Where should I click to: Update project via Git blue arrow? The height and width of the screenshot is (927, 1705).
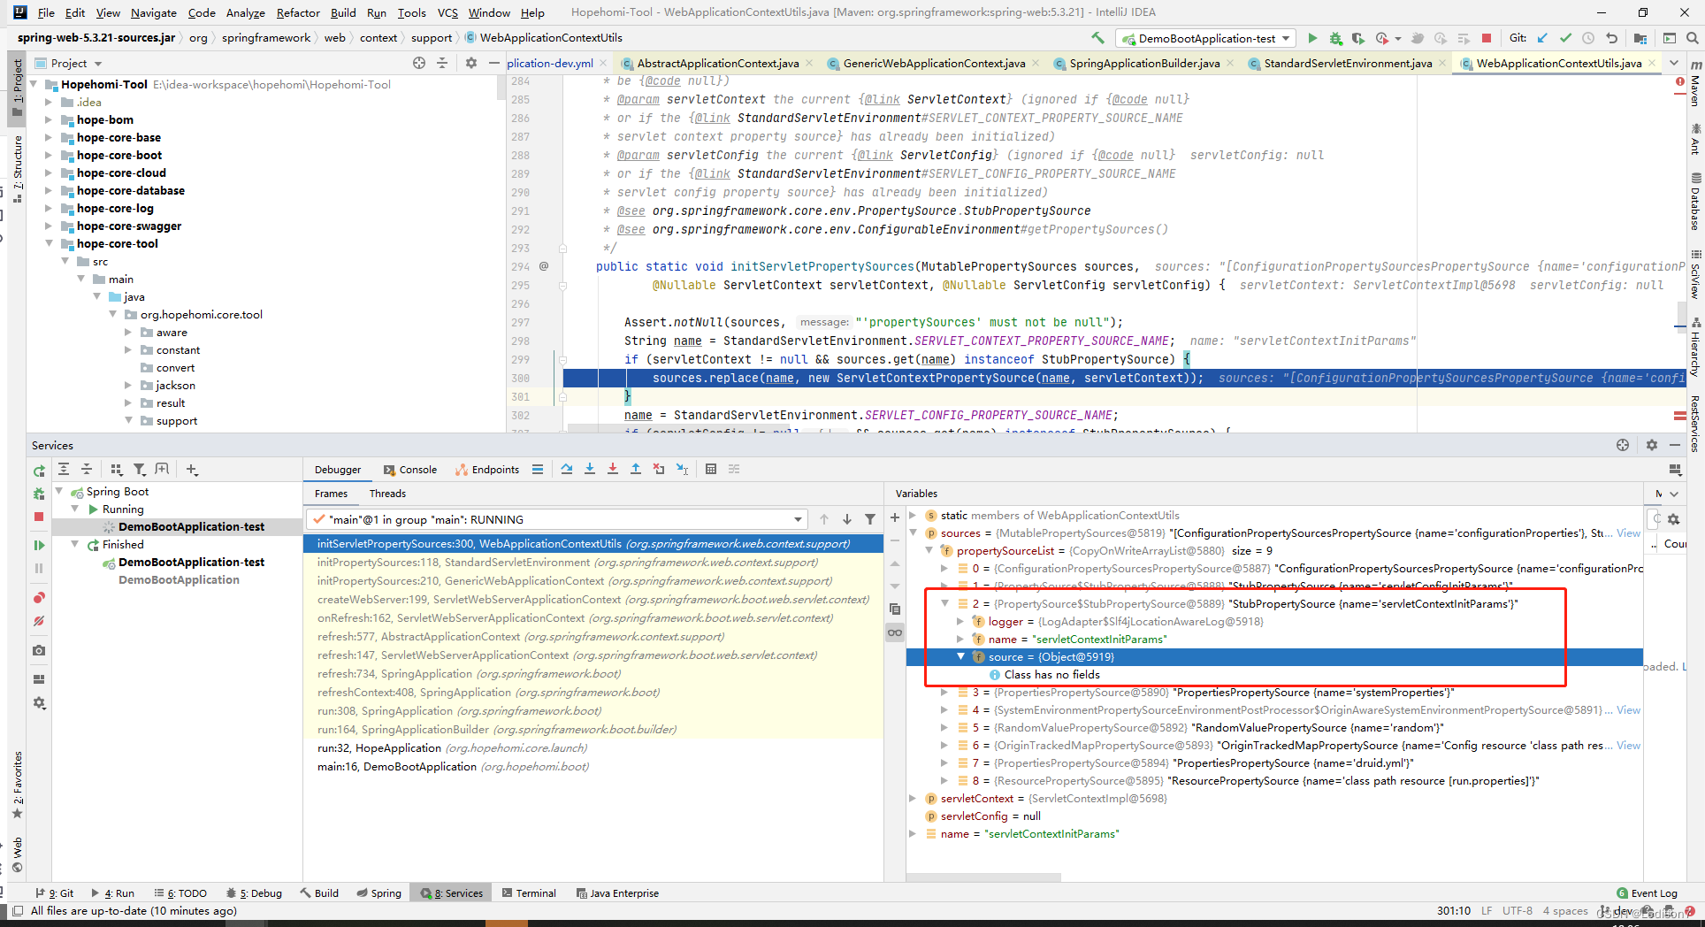(x=1542, y=38)
